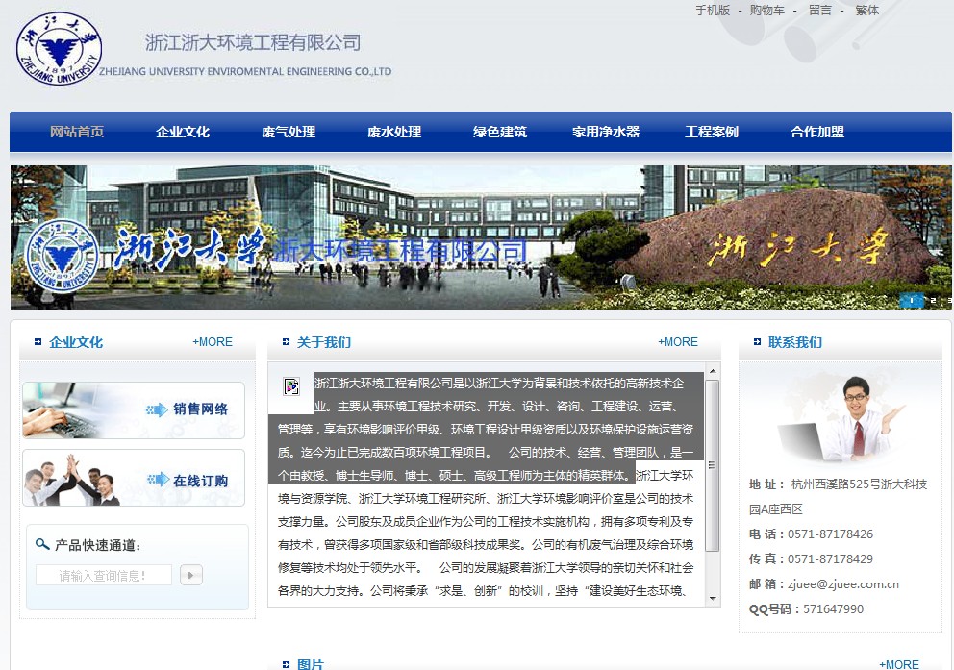Switch to banner slide 2 indicator
Viewport: 954px width, 670px height.
(x=932, y=300)
